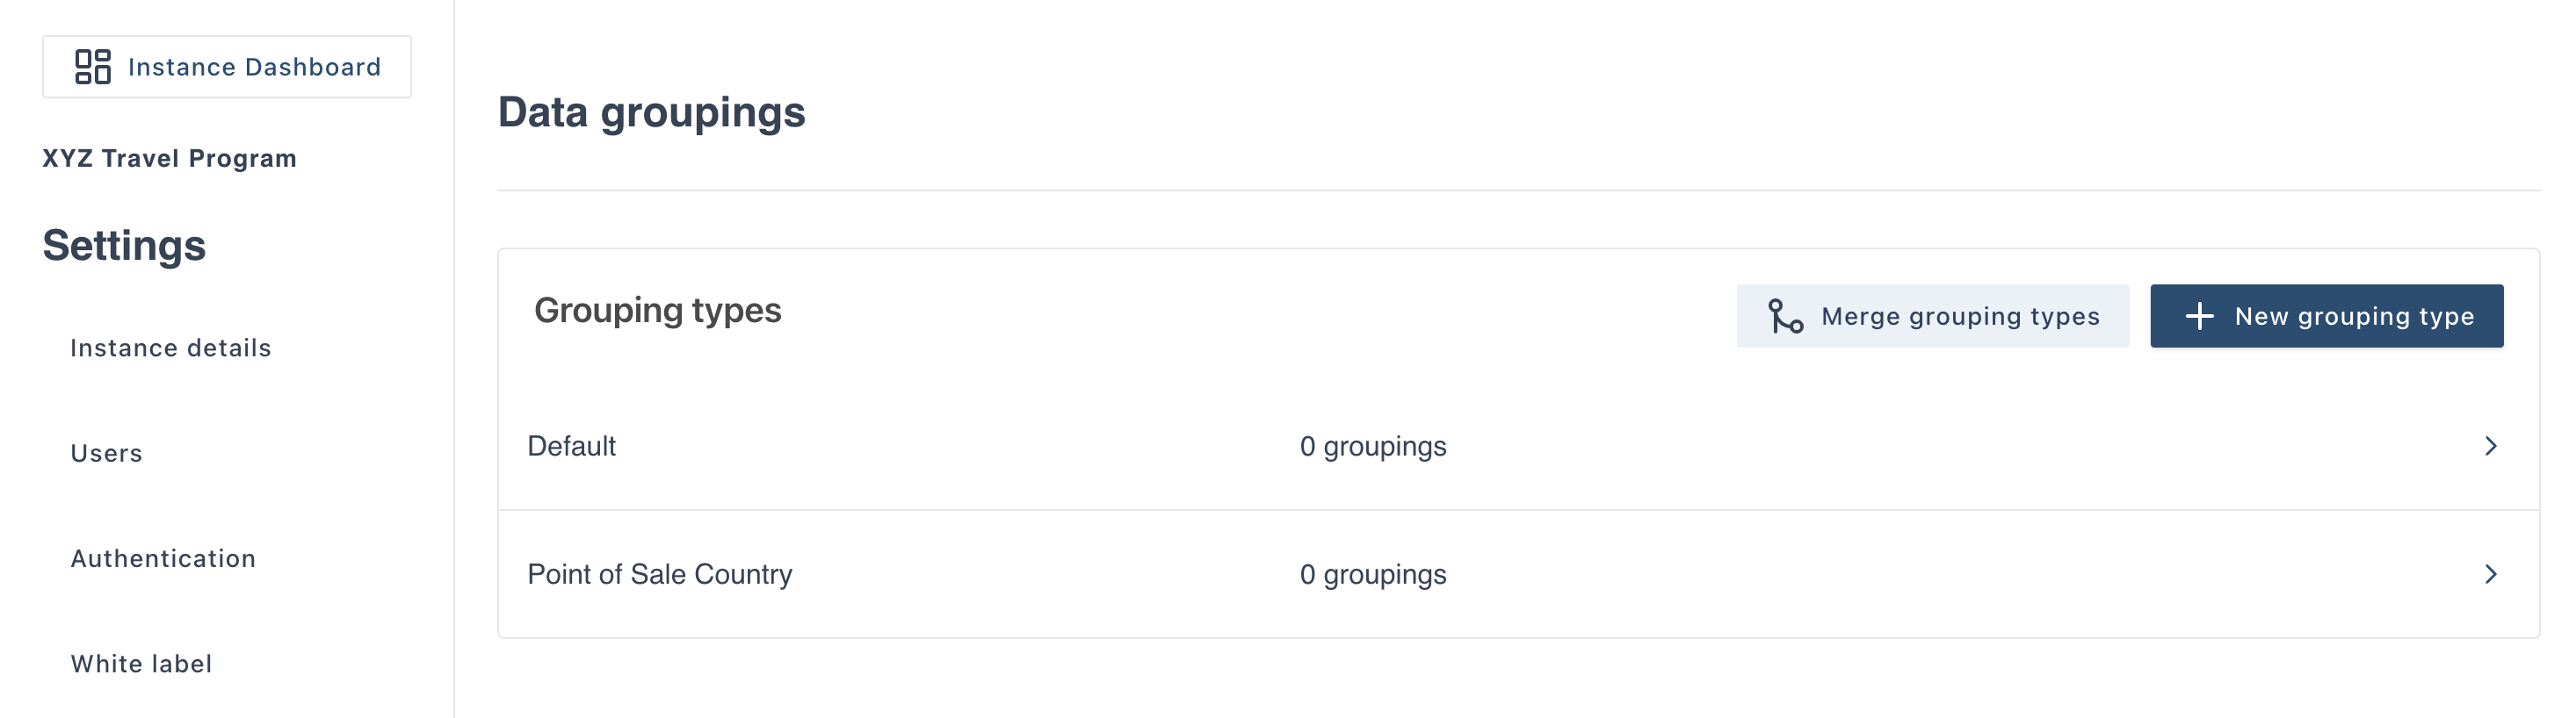Expand the Point of Sale Country chevron
Viewport: 2576px width, 718px height.
[x=2491, y=574]
